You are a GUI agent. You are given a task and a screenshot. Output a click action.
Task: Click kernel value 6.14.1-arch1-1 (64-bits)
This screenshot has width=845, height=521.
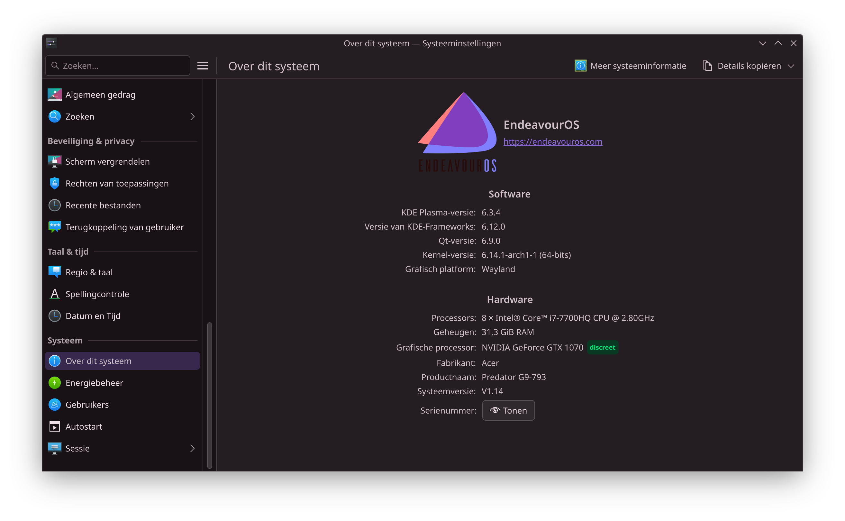coord(526,255)
